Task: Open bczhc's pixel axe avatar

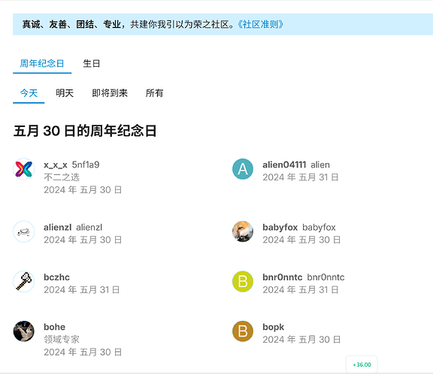Action: [24, 281]
